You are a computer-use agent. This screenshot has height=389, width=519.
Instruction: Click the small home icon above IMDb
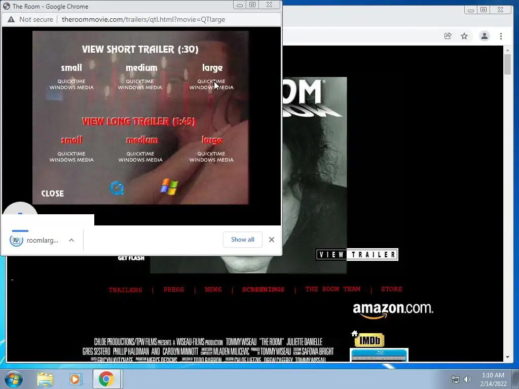point(354,333)
